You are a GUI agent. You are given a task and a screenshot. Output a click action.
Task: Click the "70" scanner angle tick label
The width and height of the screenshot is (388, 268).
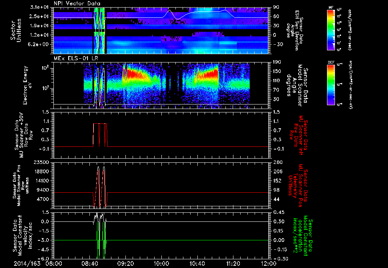276,90
